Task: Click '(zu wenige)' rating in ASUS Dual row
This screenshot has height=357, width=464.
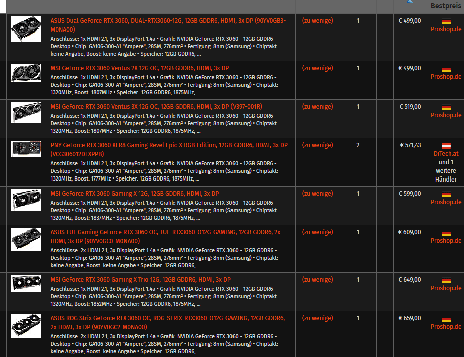Action: click(x=317, y=21)
